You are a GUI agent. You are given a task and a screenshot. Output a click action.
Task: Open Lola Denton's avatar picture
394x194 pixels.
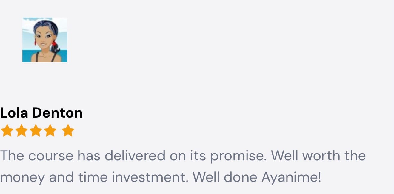(45, 40)
